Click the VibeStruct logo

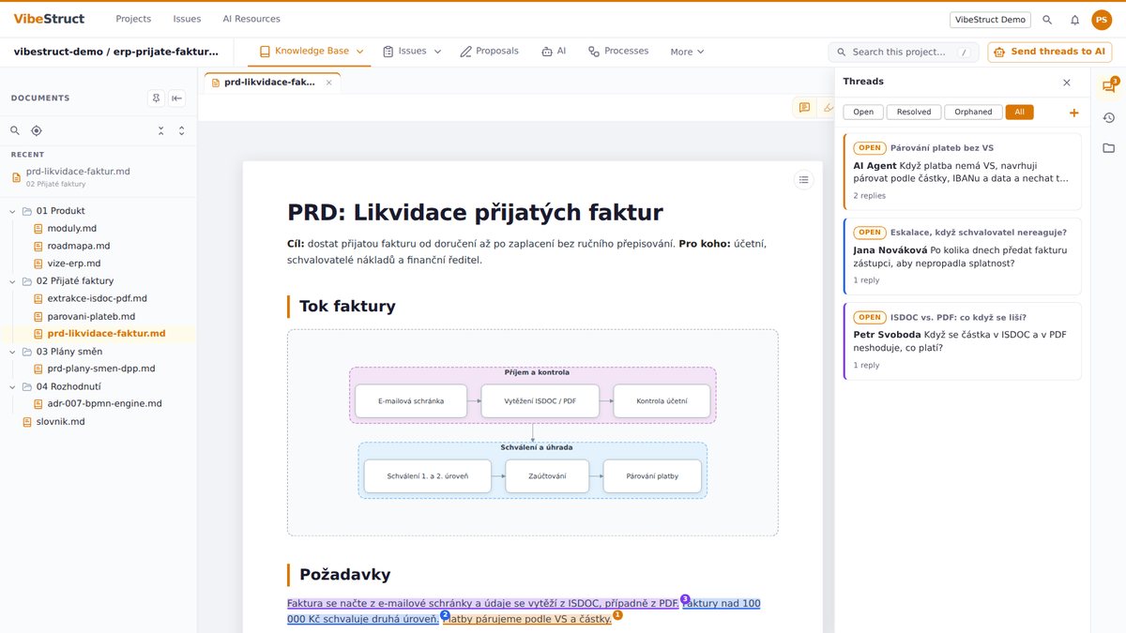(x=49, y=19)
